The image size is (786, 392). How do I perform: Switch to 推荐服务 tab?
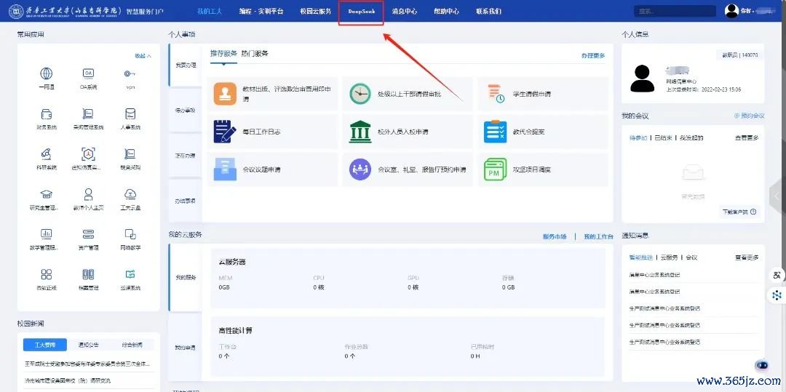pos(223,54)
